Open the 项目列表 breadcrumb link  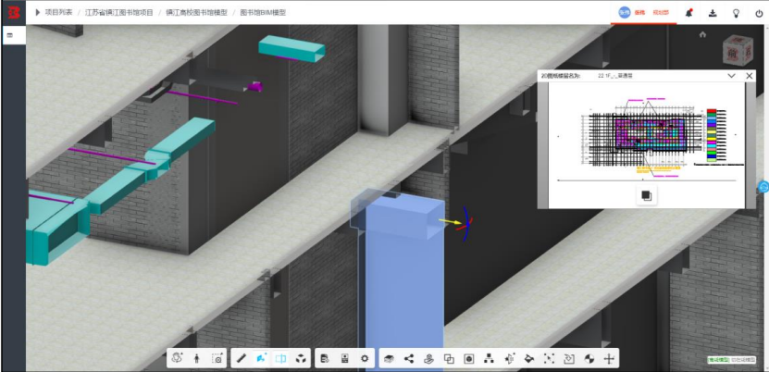coord(58,12)
